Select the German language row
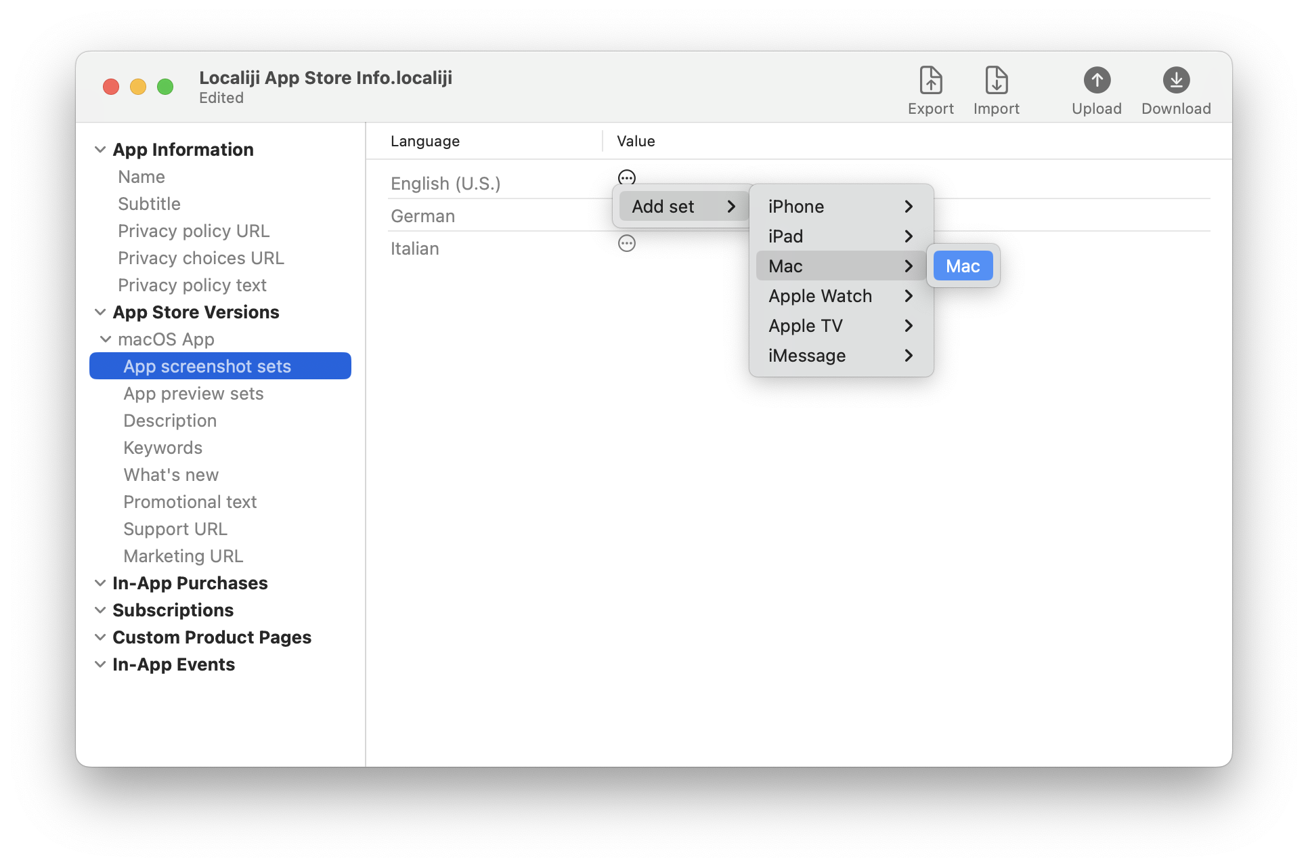1308x867 pixels. coord(422,216)
